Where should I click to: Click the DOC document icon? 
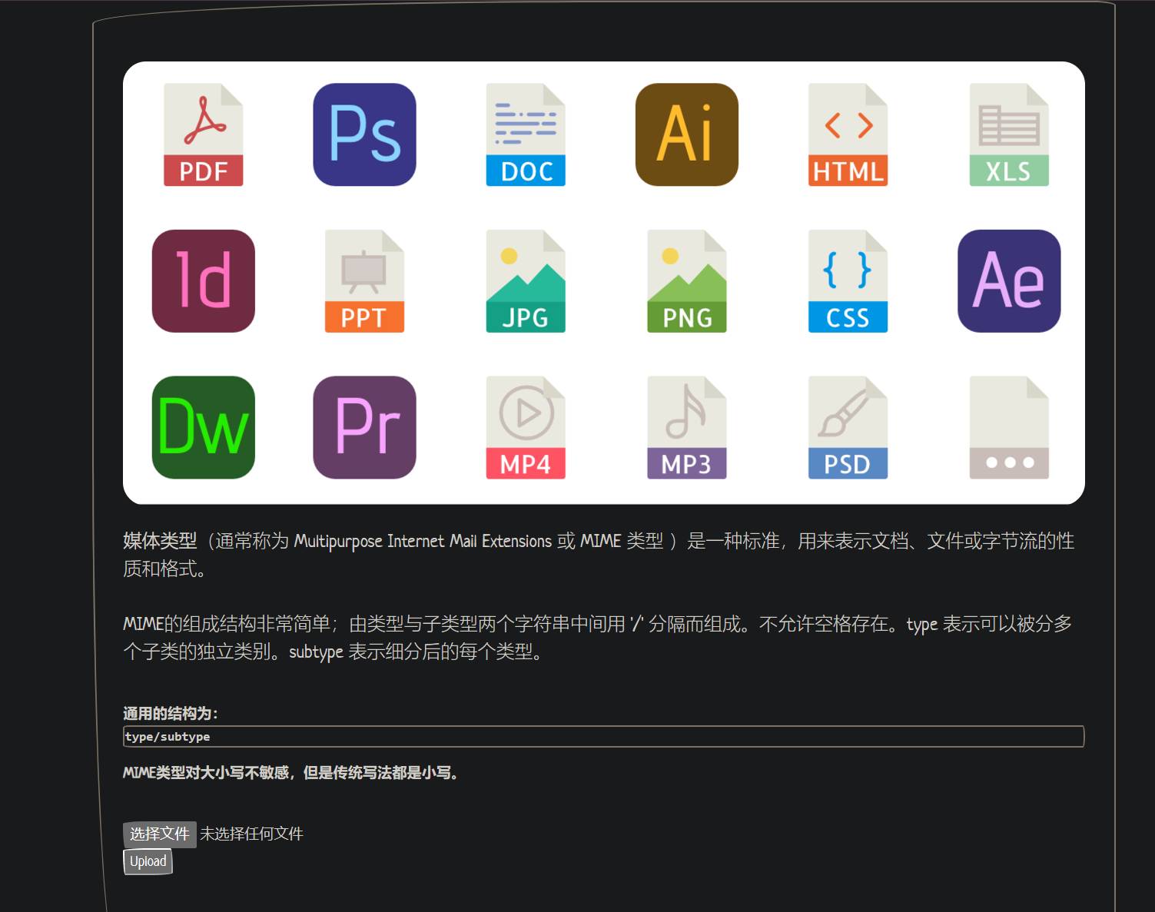[x=526, y=135]
